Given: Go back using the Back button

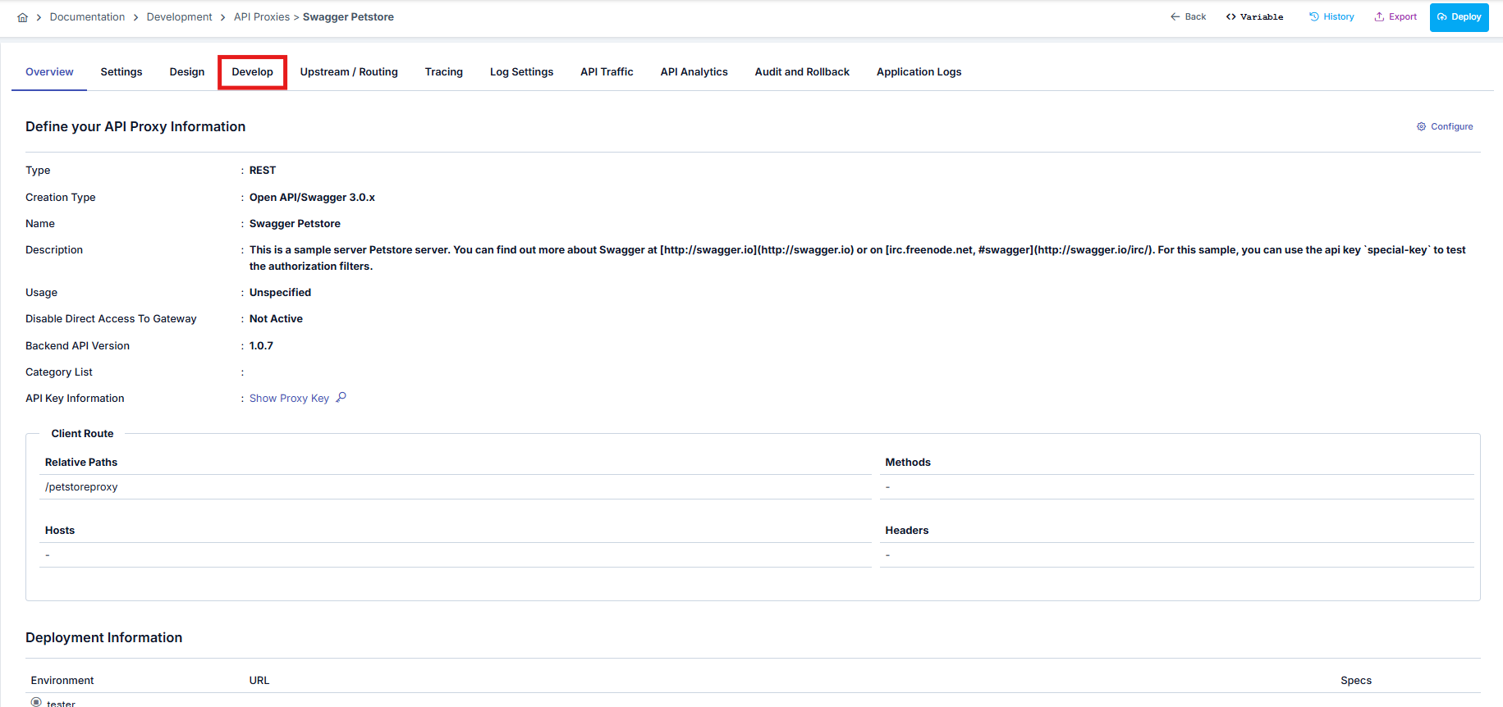Looking at the screenshot, I should pyautogui.click(x=1188, y=17).
